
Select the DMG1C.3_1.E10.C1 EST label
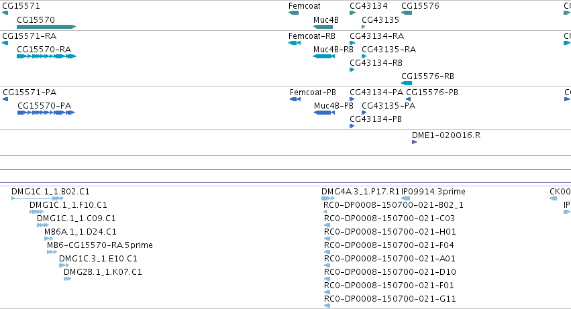click(99, 259)
